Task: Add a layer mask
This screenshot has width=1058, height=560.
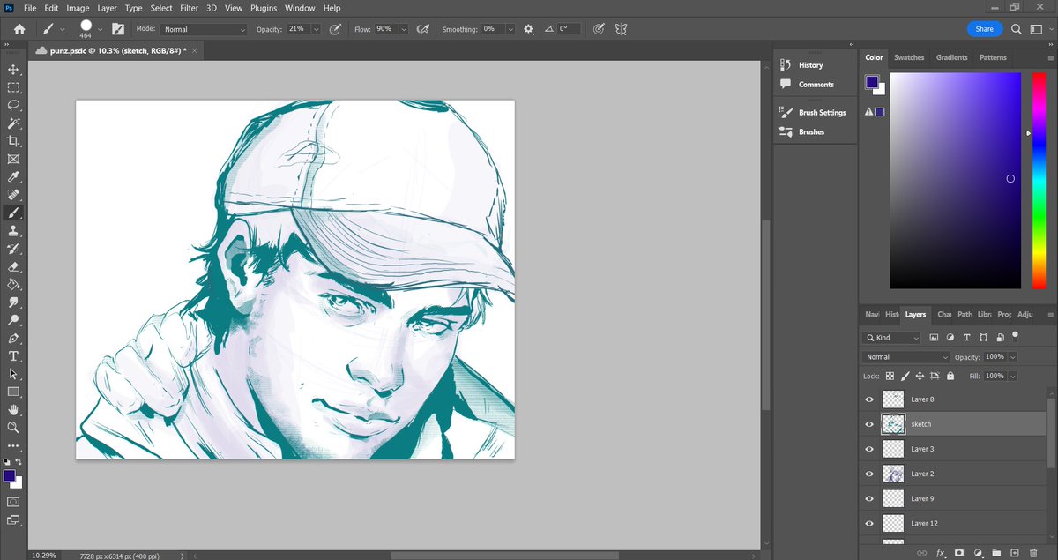Action: pyautogui.click(x=959, y=552)
